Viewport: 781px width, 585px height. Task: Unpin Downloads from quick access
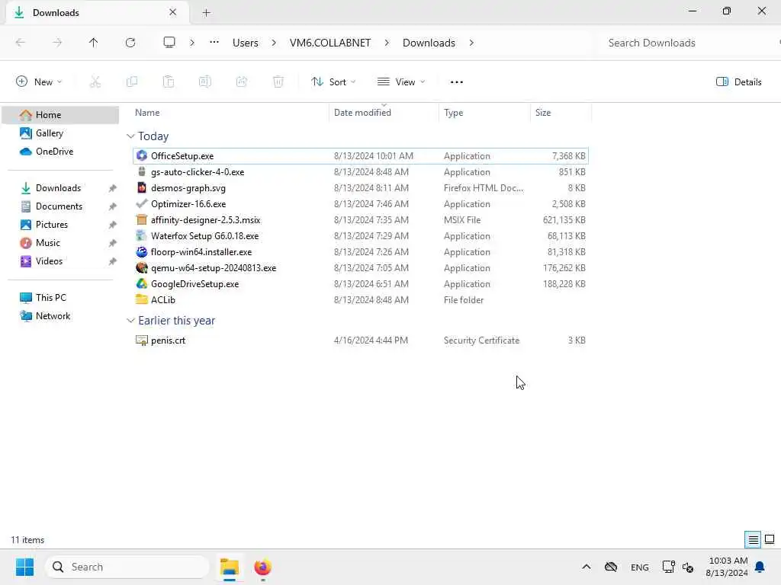(x=113, y=188)
